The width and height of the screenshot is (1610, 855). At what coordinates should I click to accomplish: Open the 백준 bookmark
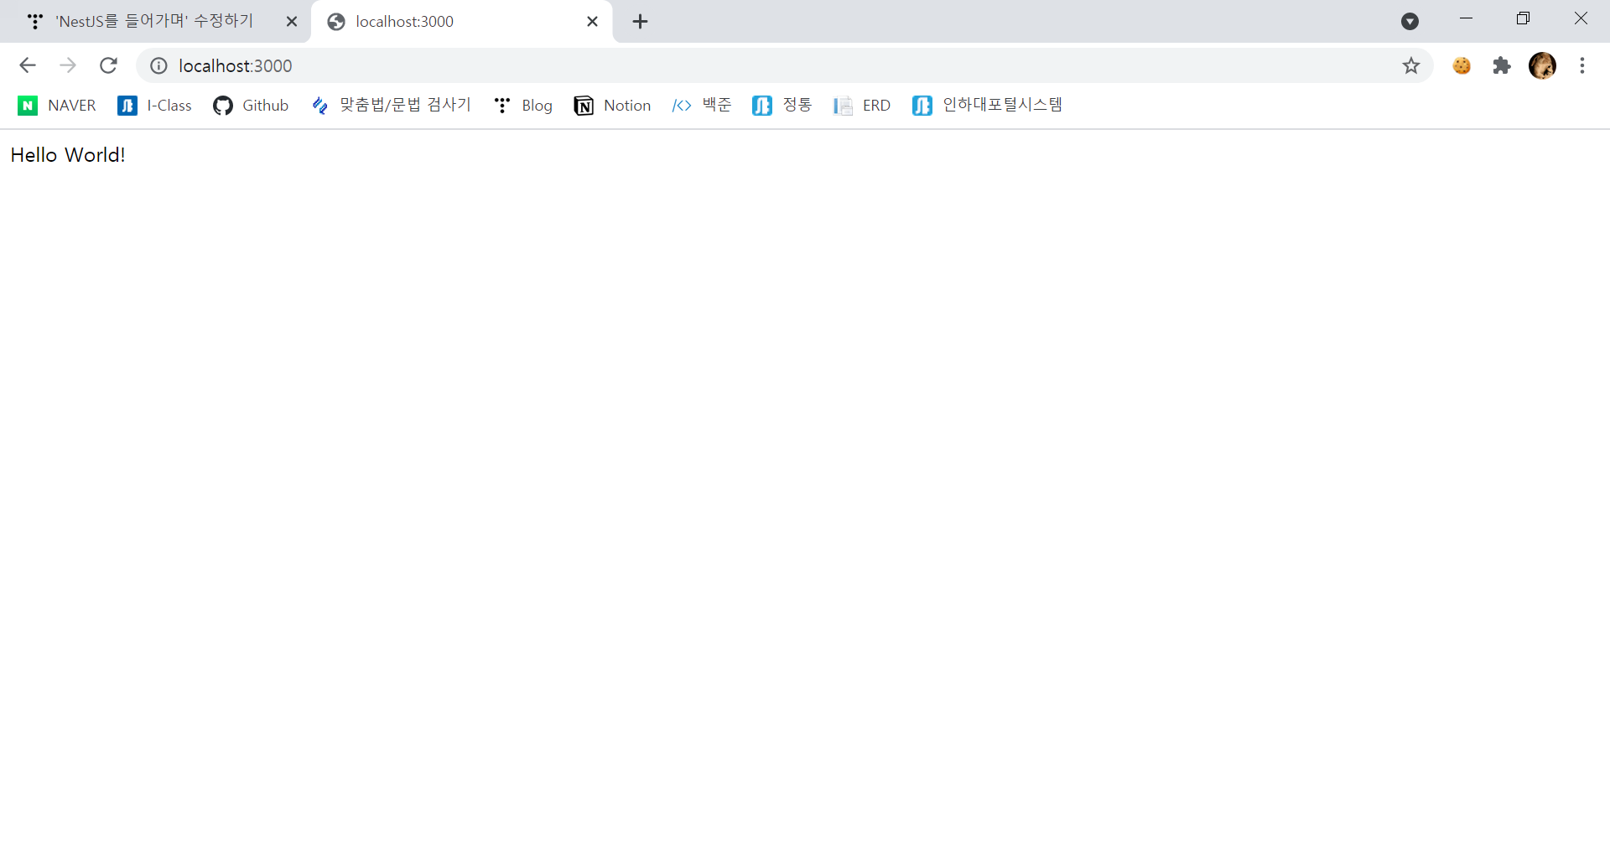(702, 106)
